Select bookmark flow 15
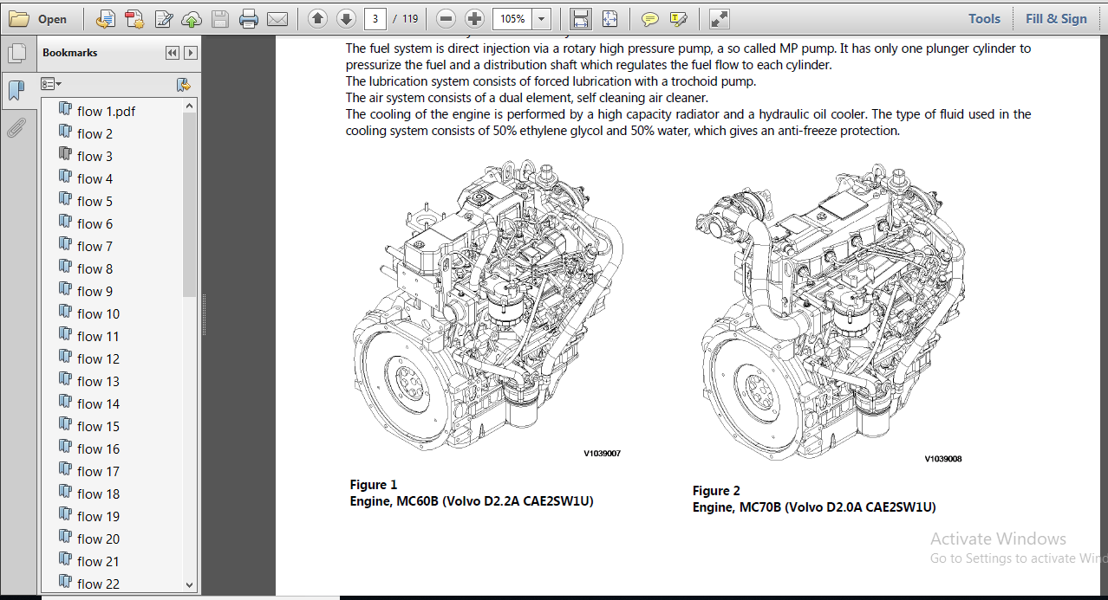 click(98, 426)
